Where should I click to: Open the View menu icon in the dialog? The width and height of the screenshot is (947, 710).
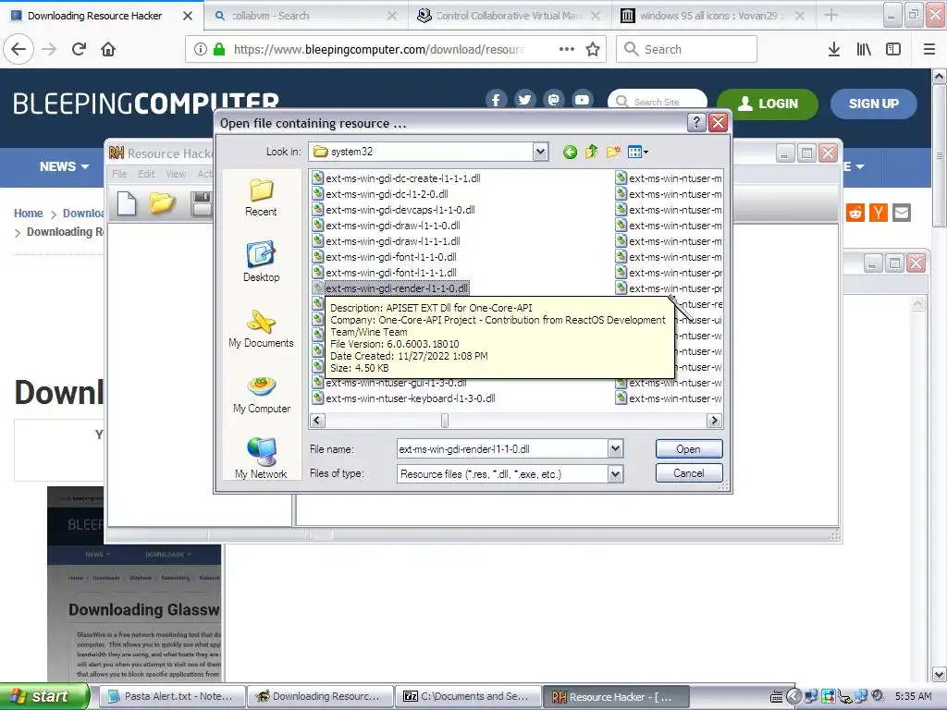637,153
